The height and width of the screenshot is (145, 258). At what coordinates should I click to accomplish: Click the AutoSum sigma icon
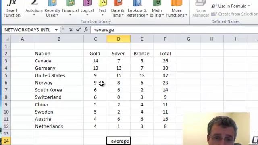[x=34, y=3]
